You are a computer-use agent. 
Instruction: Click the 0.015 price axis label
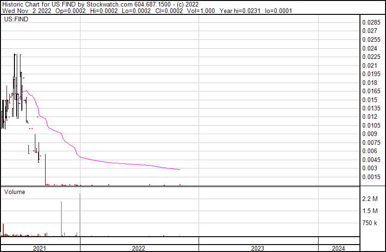coord(369,100)
